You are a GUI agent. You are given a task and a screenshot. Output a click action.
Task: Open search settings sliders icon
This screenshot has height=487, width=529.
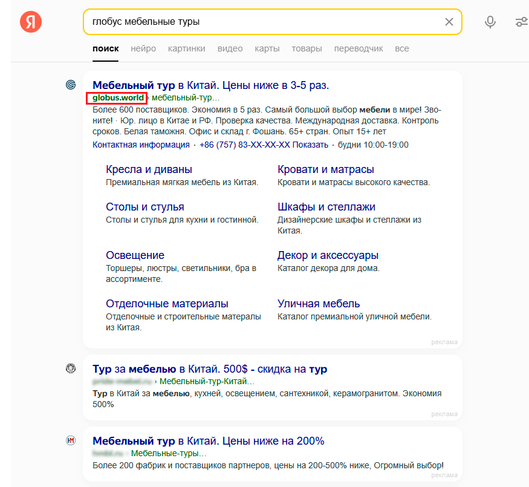point(521,22)
